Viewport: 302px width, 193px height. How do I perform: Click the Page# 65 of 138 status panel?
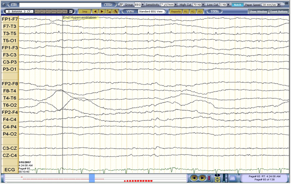264,178
